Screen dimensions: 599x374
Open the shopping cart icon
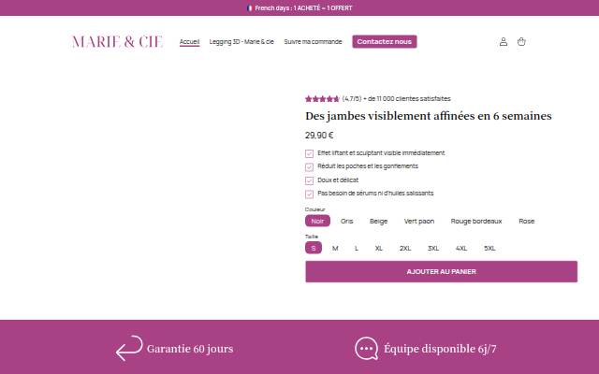(x=521, y=41)
